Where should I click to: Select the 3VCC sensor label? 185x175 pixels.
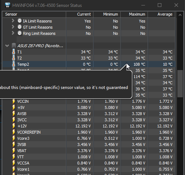coord(22,120)
